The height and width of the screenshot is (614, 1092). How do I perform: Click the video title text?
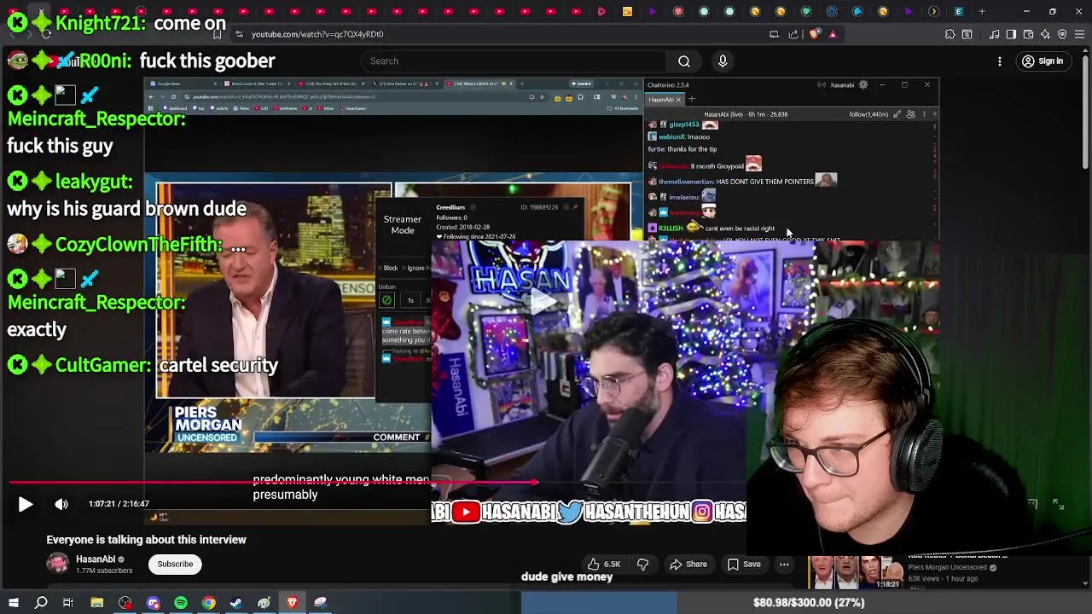[146, 540]
